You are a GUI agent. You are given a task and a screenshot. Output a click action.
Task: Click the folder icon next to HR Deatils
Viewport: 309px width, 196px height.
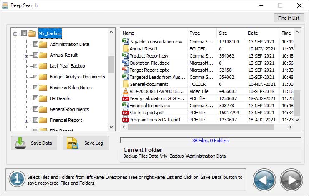(x=43, y=98)
